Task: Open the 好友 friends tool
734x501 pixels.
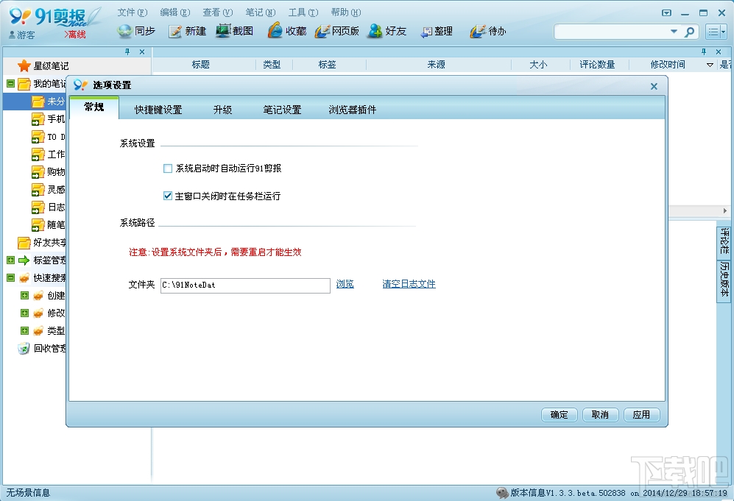Action: point(387,31)
